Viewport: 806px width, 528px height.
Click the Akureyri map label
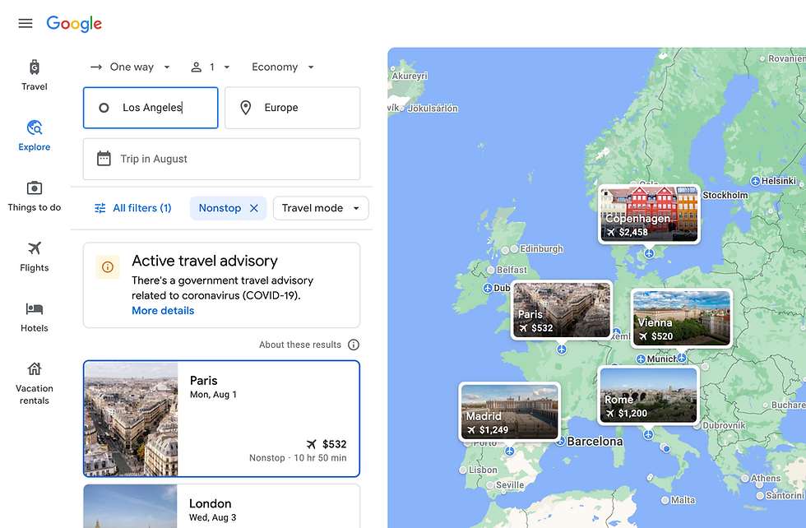[410, 76]
